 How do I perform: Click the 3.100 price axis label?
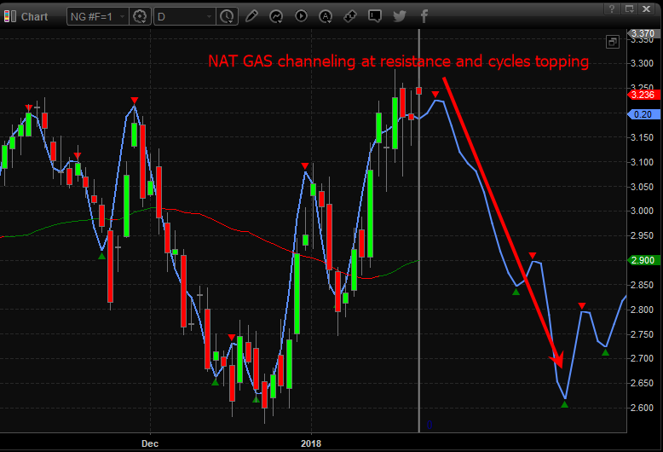tap(642, 162)
